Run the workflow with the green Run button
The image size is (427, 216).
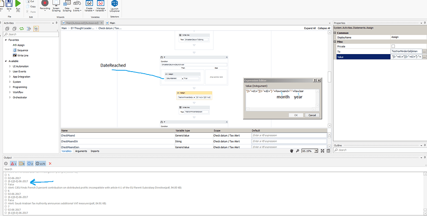coord(18,3)
